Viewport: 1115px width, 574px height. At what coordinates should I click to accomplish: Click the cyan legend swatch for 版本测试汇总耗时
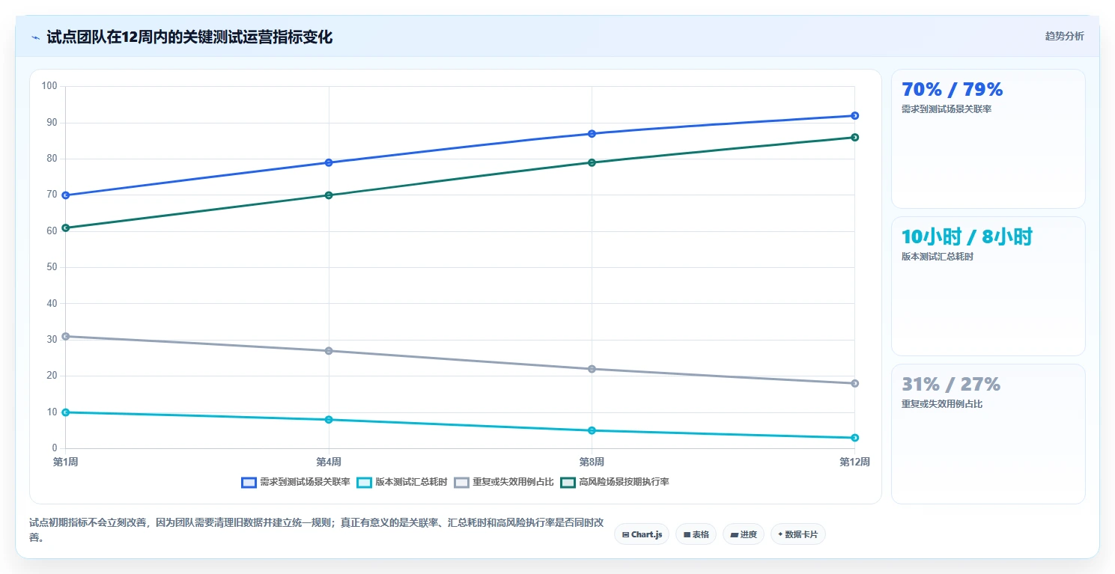coord(364,482)
